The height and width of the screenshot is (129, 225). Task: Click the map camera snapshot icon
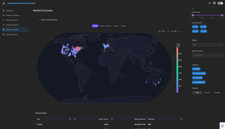159,31
